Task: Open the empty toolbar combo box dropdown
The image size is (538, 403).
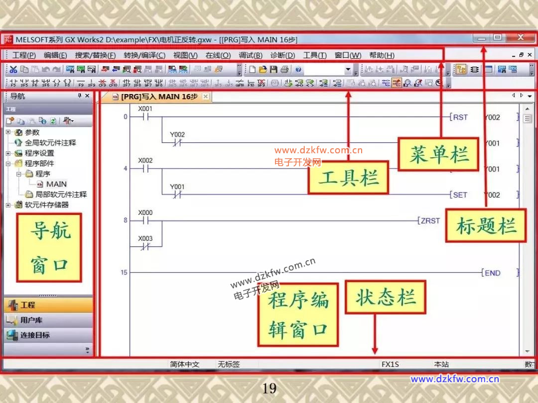Action: click(348, 70)
